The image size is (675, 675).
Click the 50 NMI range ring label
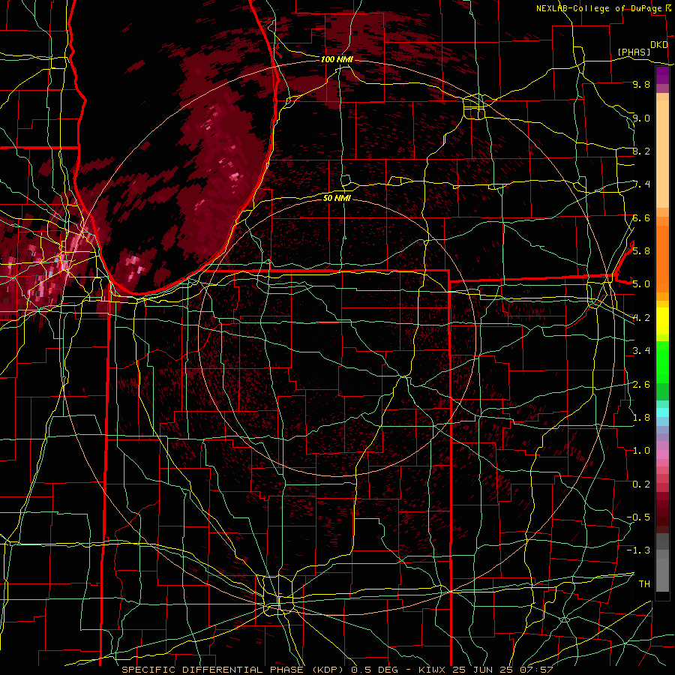point(337,198)
